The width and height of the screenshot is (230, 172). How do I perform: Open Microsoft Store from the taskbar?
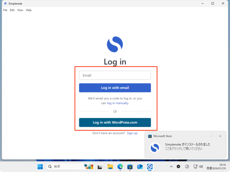130,167
